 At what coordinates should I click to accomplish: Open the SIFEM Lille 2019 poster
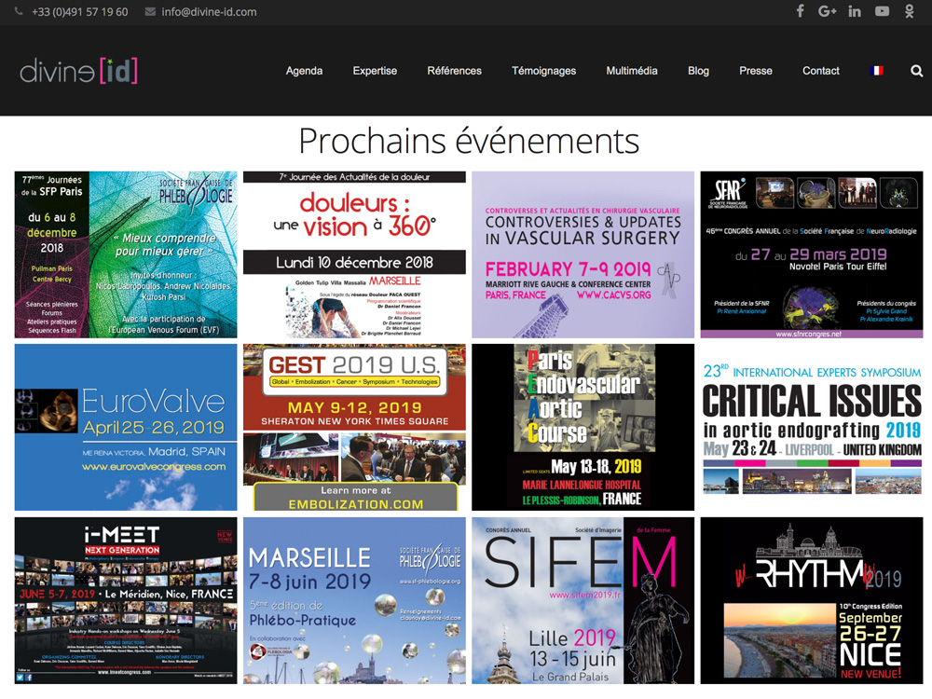tap(583, 600)
